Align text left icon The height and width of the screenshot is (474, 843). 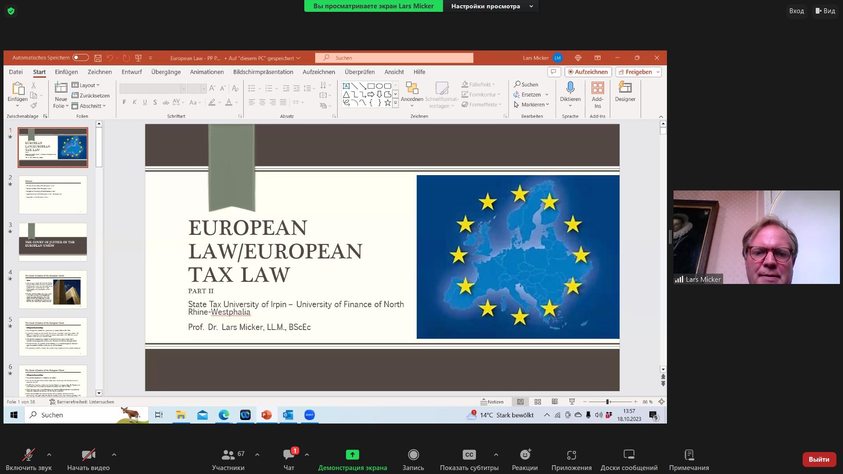tap(252, 102)
